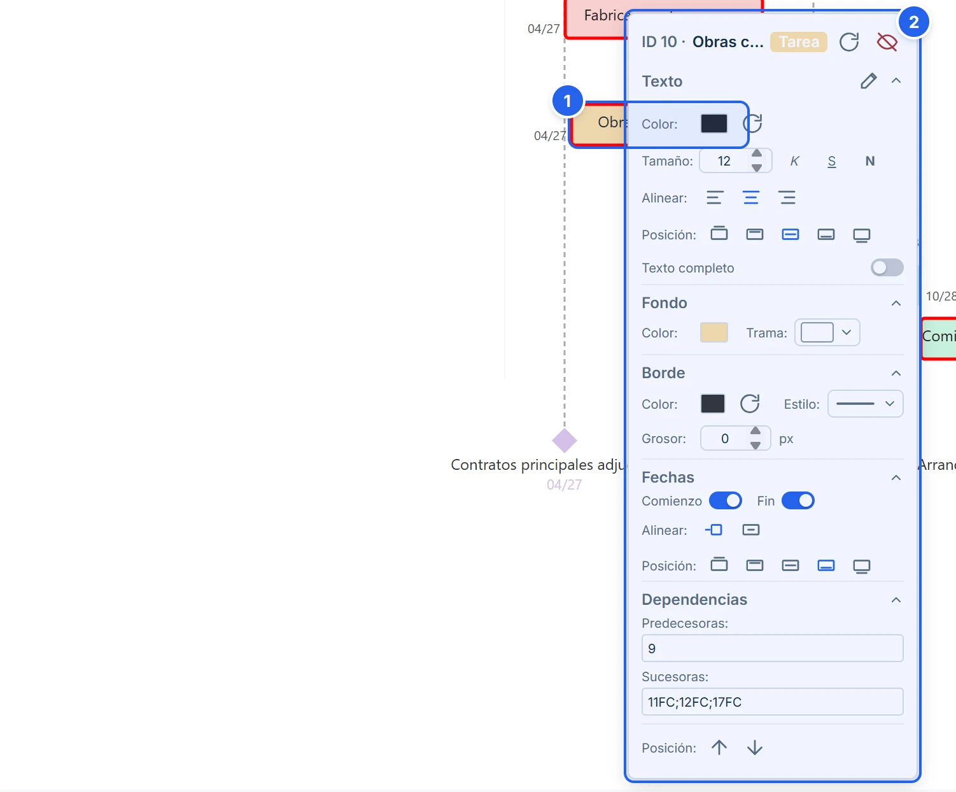Align dates inside the bar
This screenshot has width=956, height=792.
[751, 530]
